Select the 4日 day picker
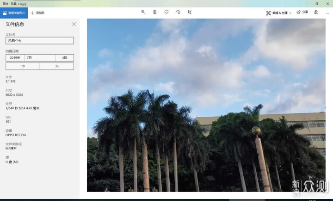The height and width of the screenshot is (201, 333). 64,58
